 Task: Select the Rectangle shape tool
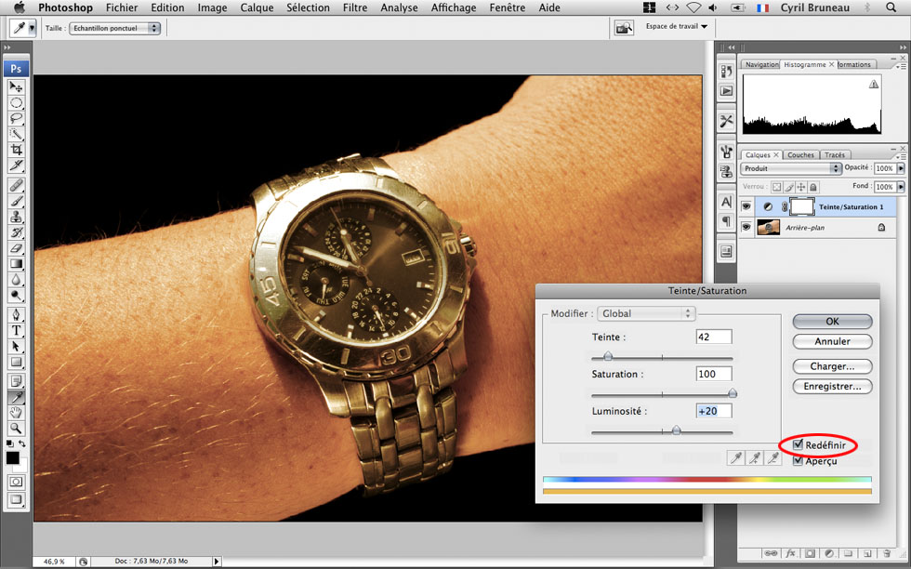(17, 362)
